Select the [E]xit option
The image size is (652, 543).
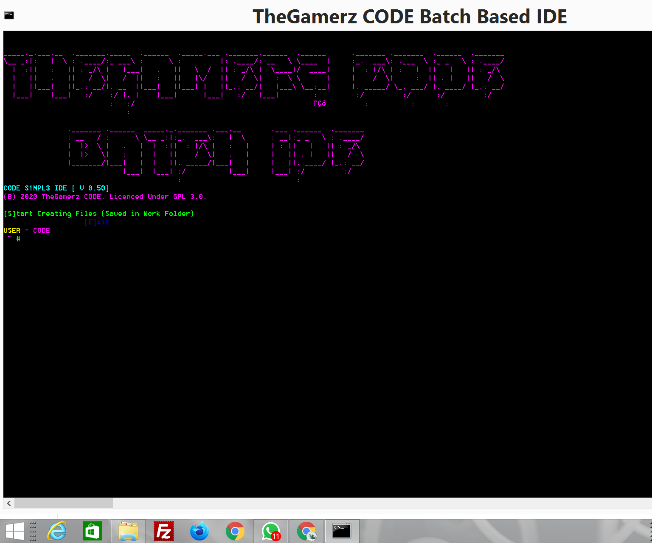pyautogui.click(x=97, y=222)
